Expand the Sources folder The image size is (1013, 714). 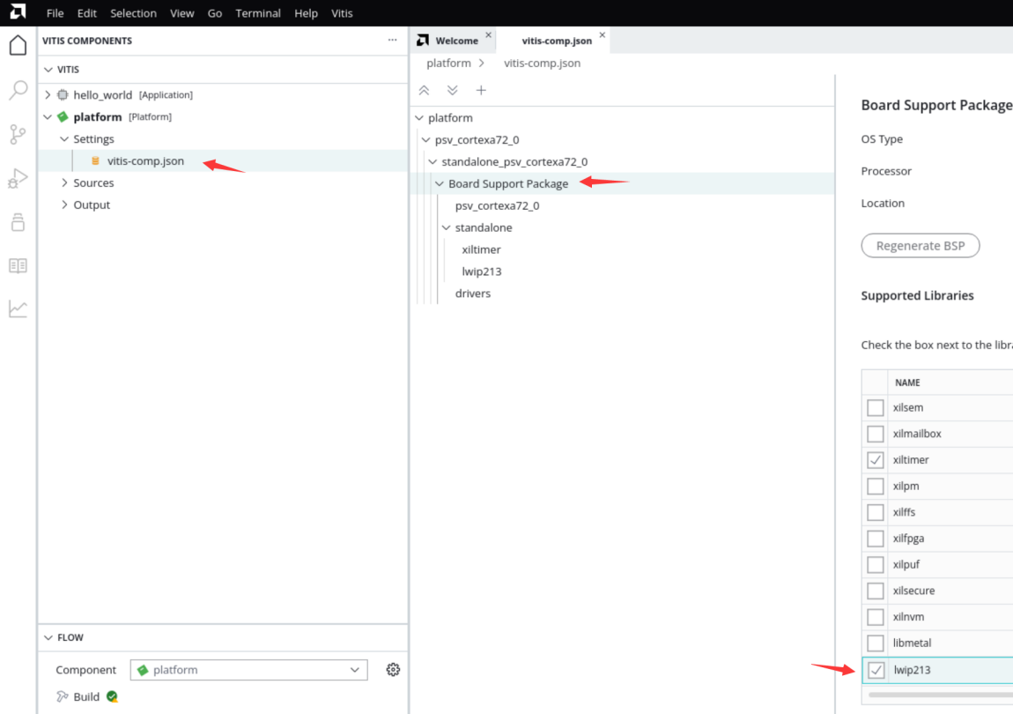pos(64,183)
